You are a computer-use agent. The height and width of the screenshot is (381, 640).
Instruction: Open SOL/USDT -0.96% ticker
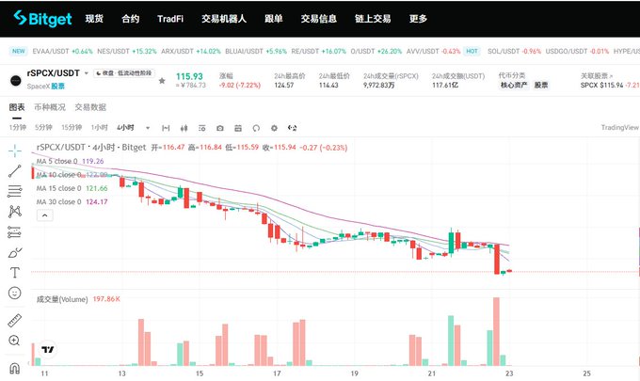514,52
